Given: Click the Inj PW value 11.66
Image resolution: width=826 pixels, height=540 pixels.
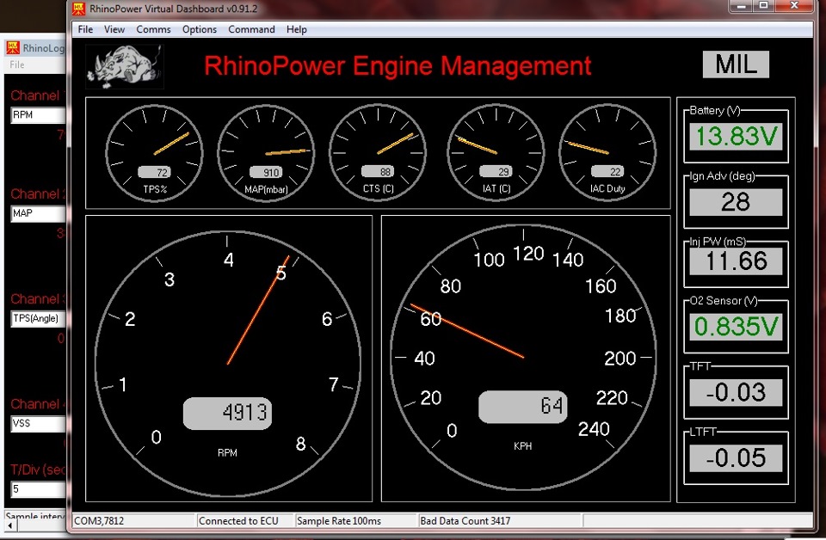Looking at the screenshot, I should tap(736, 261).
